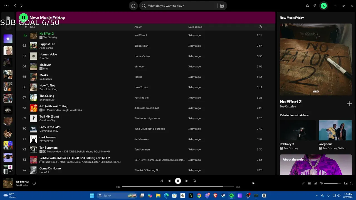356x200 pixels.
Task: Show hidden system tray icons
Action: tap(317, 196)
